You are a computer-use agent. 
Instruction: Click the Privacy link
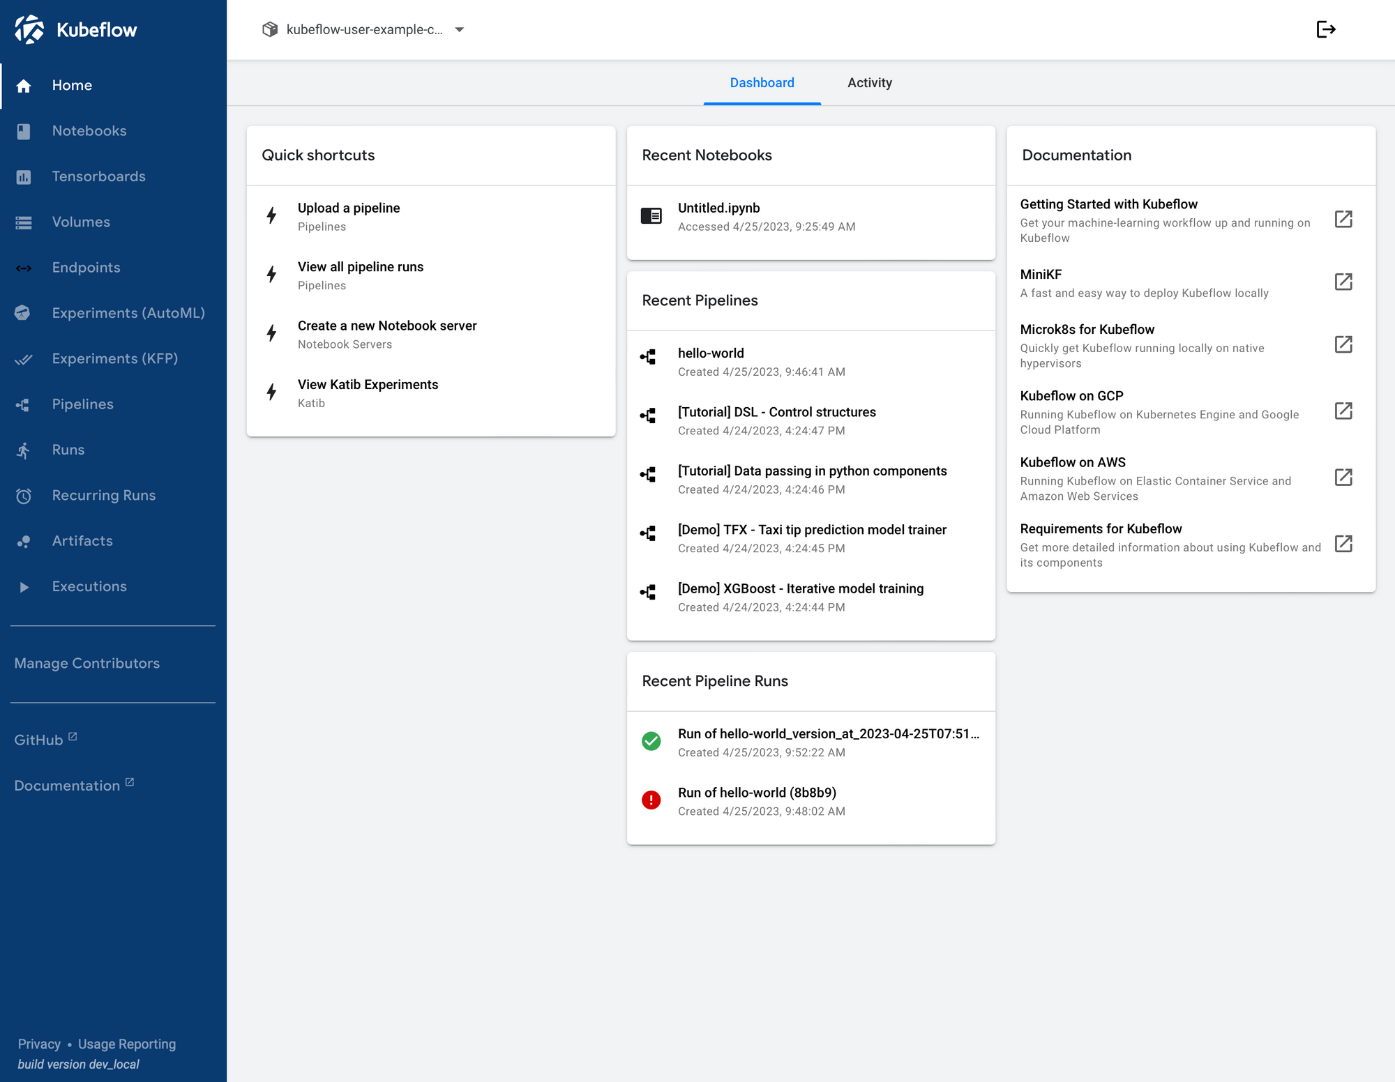(39, 1044)
